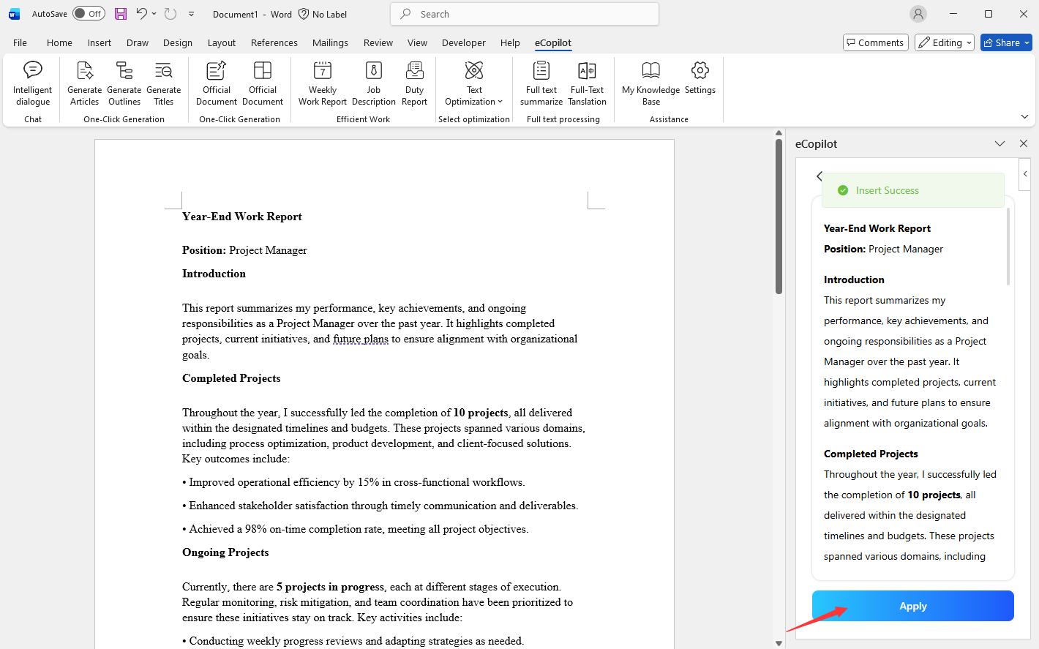Image resolution: width=1039 pixels, height=649 pixels.
Task: Launch Full text summarize
Action: 541,83
